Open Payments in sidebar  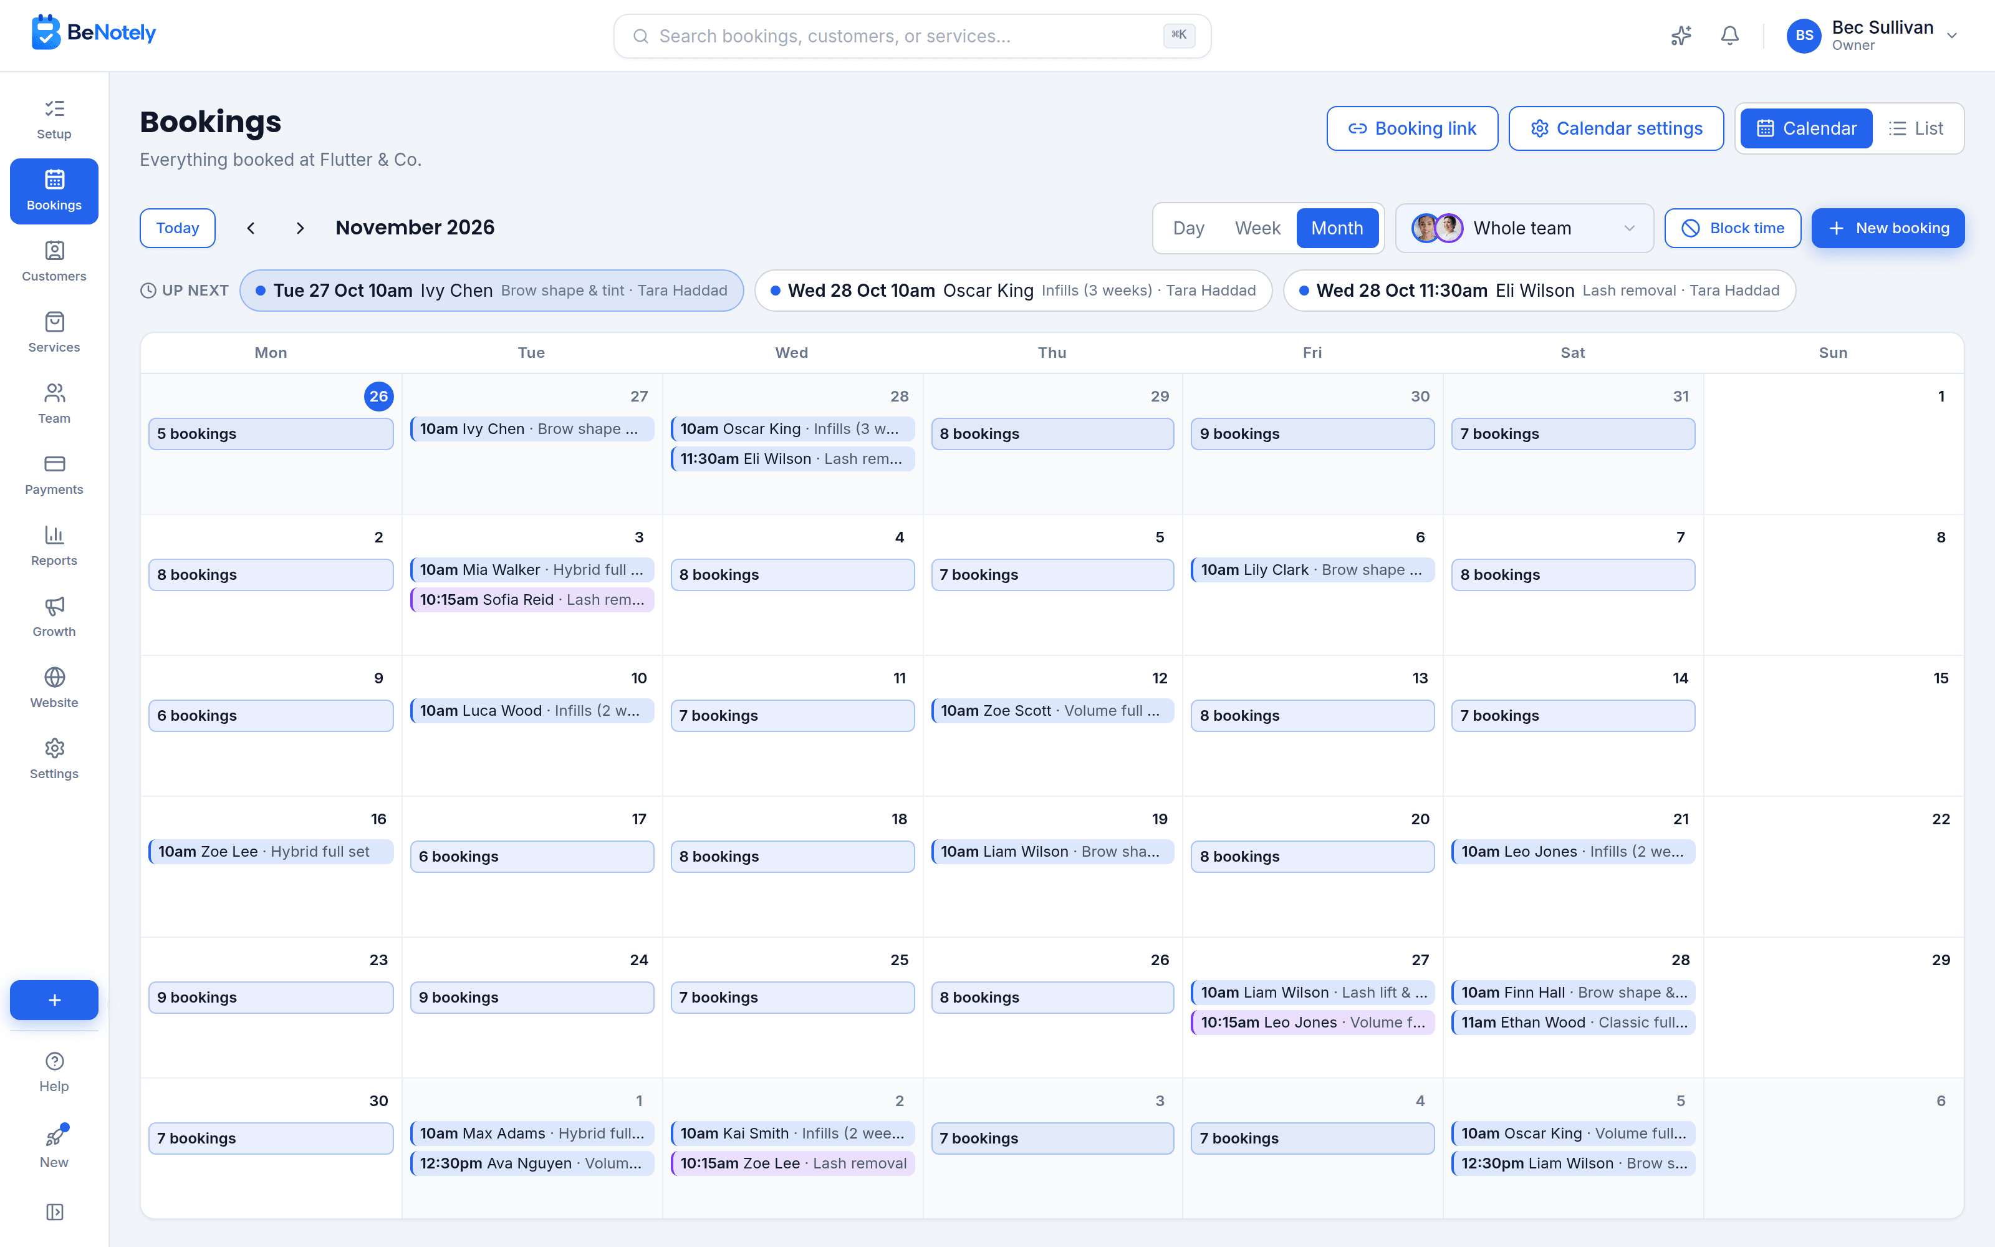tap(54, 474)
